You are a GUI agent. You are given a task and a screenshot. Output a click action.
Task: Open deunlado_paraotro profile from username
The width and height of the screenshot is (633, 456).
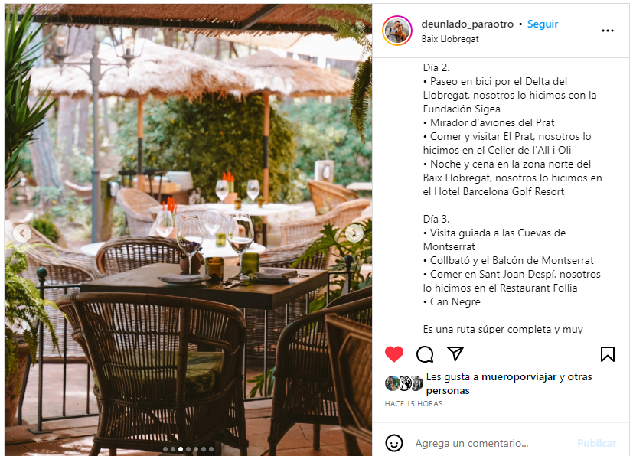pyautogui.click(x=467, y=24)
